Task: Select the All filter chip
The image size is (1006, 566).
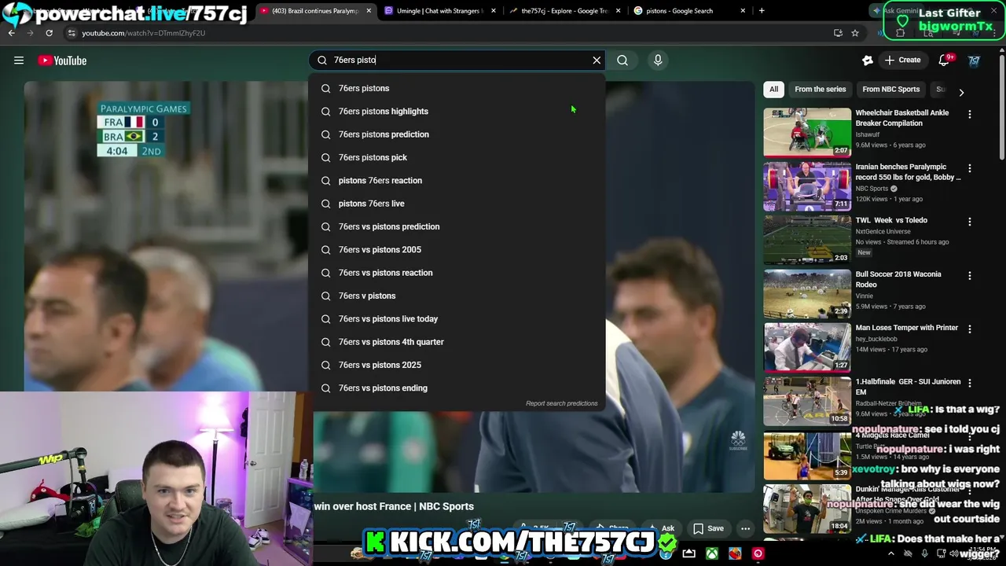Action: click(773, 89)
